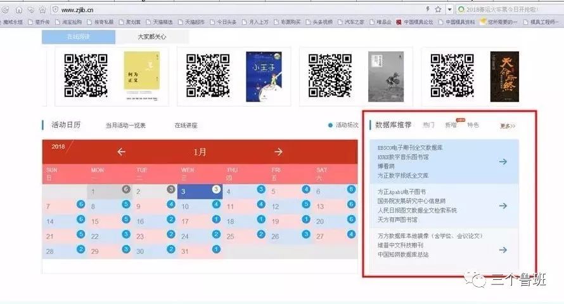The image size is (564, 304).
Task: Open the 在线讲座 link
Action: 186,126
